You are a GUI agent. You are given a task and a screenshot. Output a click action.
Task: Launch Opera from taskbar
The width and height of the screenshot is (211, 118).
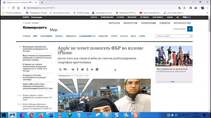click(31, 115)
